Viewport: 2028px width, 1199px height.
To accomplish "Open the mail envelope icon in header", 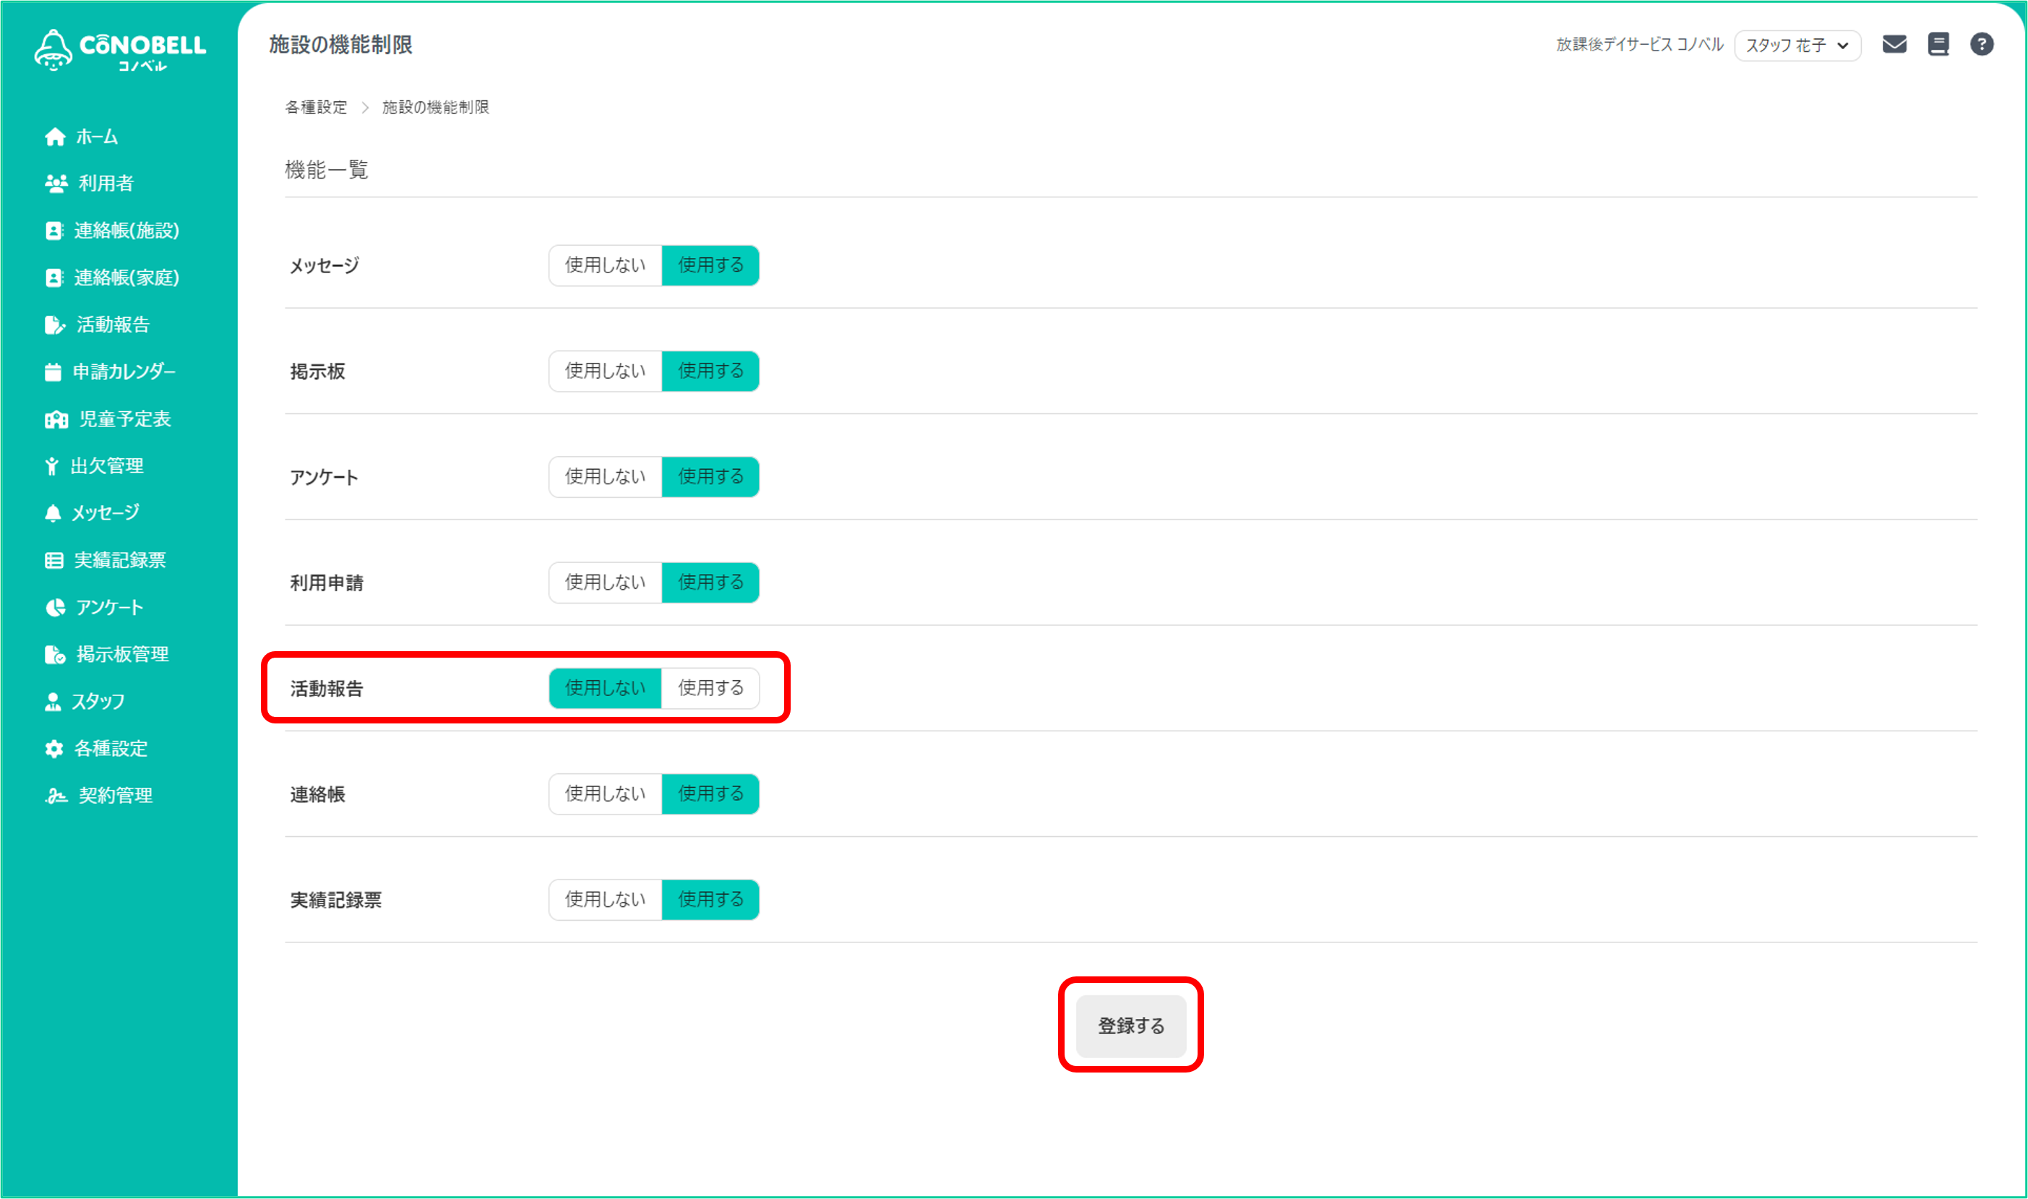I will point(1894,44).
